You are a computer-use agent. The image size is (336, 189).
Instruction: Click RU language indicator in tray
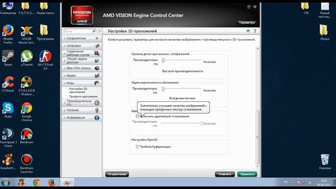coord(286,182)
